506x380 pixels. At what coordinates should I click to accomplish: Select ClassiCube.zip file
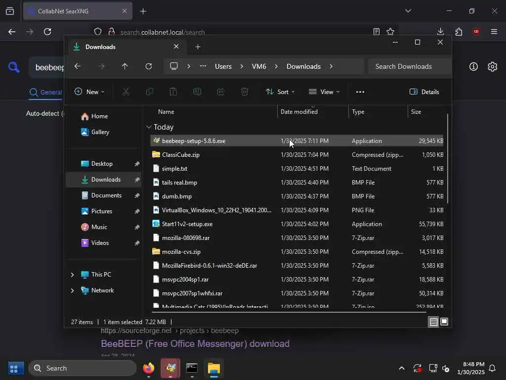point(297,155)
